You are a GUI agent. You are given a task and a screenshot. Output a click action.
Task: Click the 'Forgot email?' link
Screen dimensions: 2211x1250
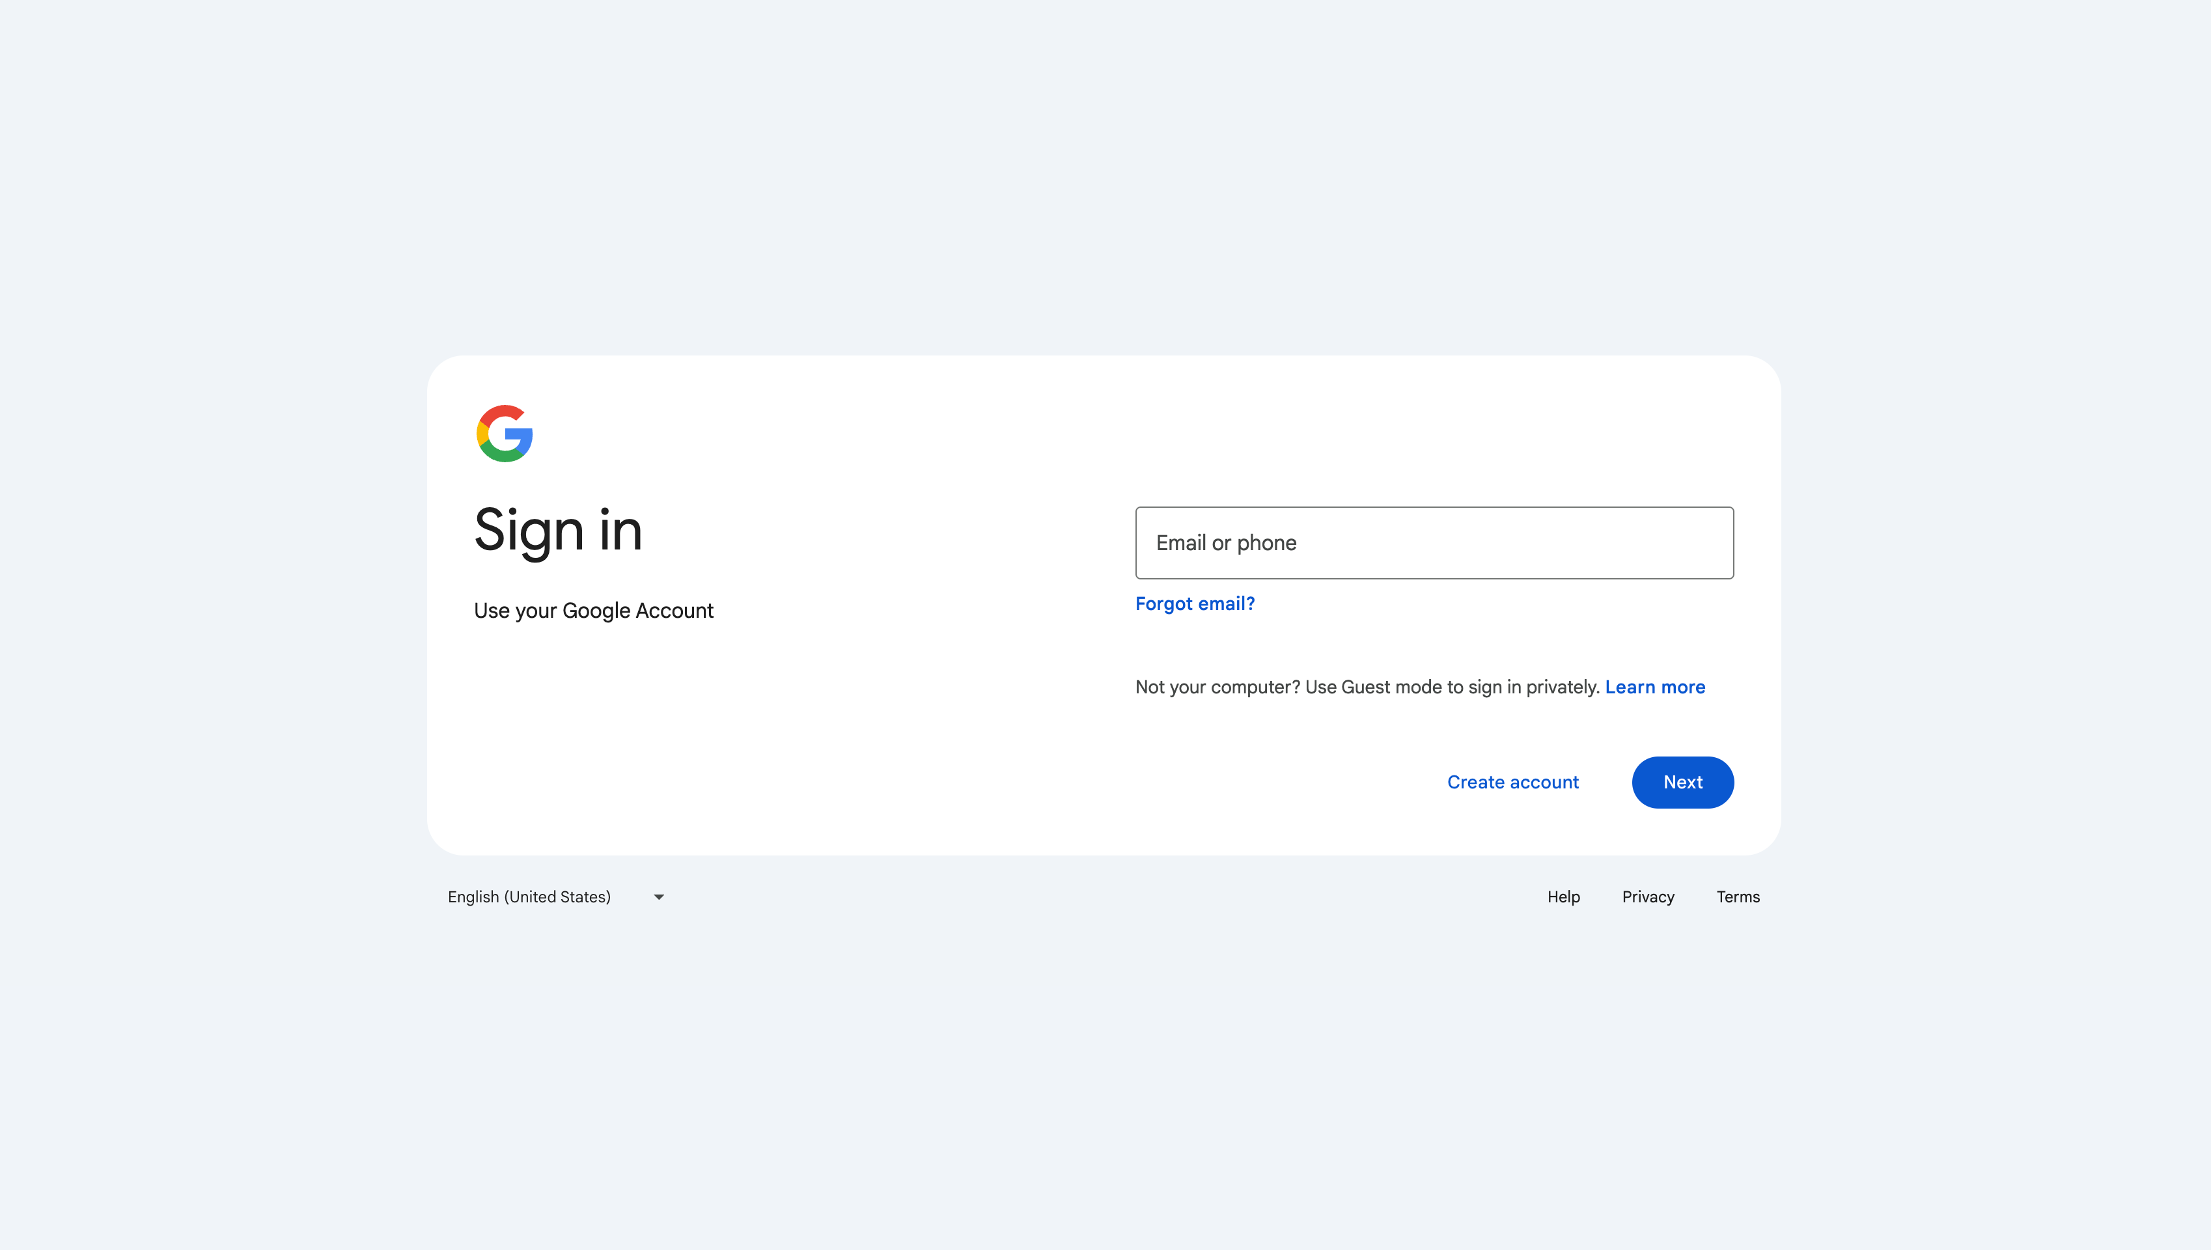coord(1195,603)
